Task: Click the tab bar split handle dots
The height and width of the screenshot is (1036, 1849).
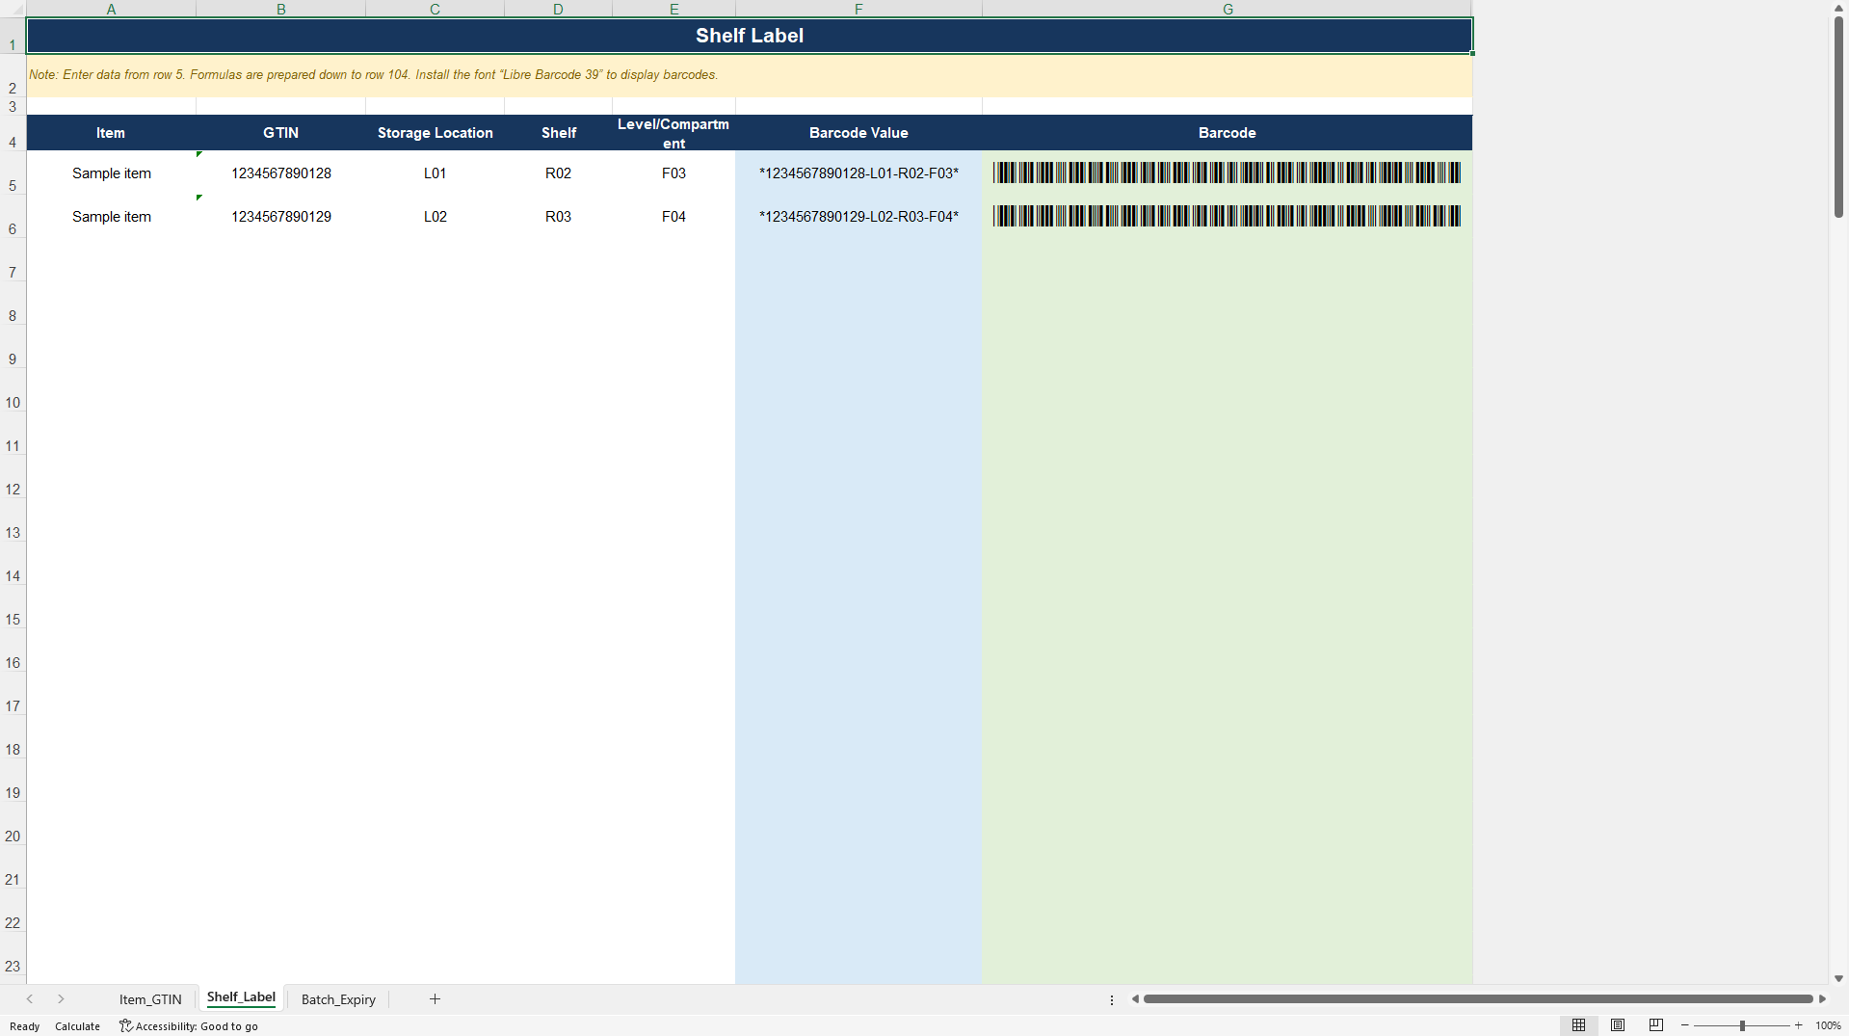Action: [x=1112, y=1000]
